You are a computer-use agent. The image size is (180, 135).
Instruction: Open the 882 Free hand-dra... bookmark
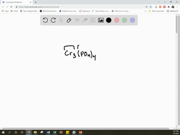pos(48,11)
